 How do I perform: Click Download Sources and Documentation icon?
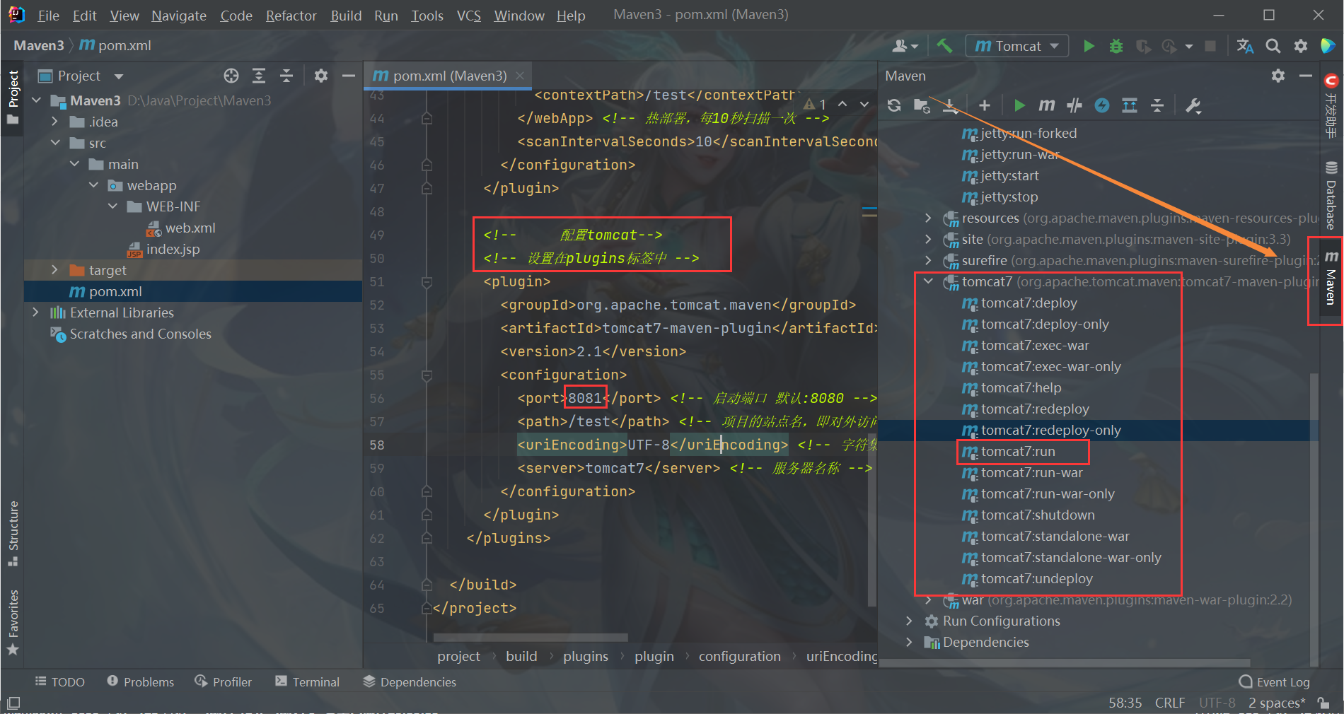pos(951,105)
